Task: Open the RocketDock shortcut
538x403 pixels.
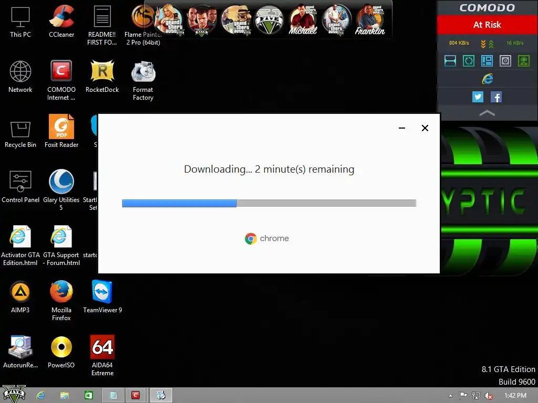Action: [x=102, y=77]
